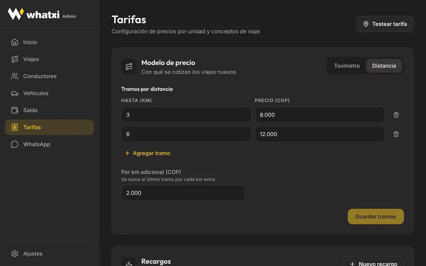Edit the Hasta (km) field showing 3
The width and height of the screenshot is (426, 266).
tap(186, 115)
